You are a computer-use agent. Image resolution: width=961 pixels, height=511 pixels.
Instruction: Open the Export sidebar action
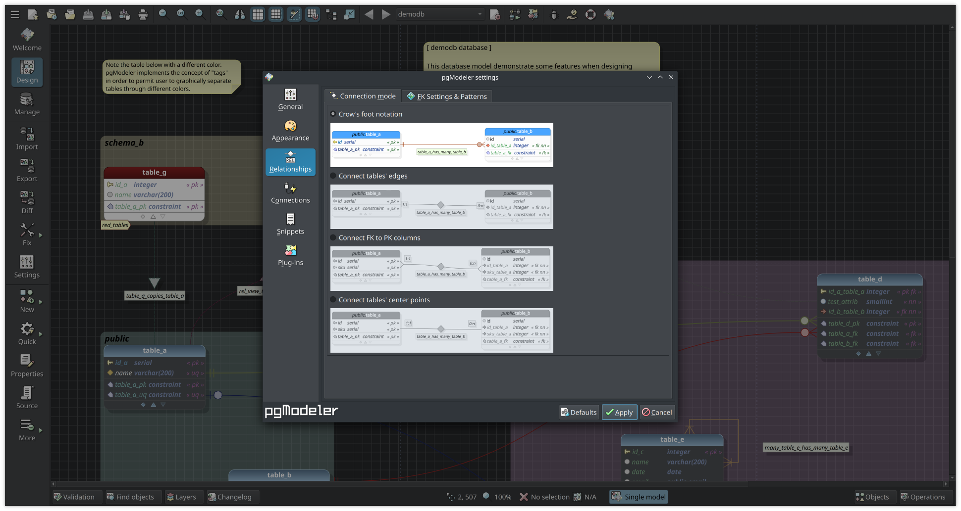[27, 171]
